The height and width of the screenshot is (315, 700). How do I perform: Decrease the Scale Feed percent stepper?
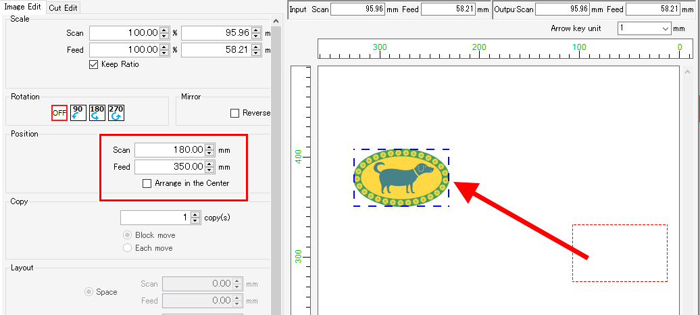[165, 53]
